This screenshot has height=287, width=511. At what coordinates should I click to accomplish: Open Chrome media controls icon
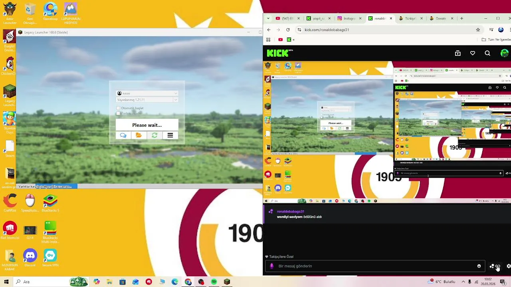pyautogui.click(x=491, y=30)
